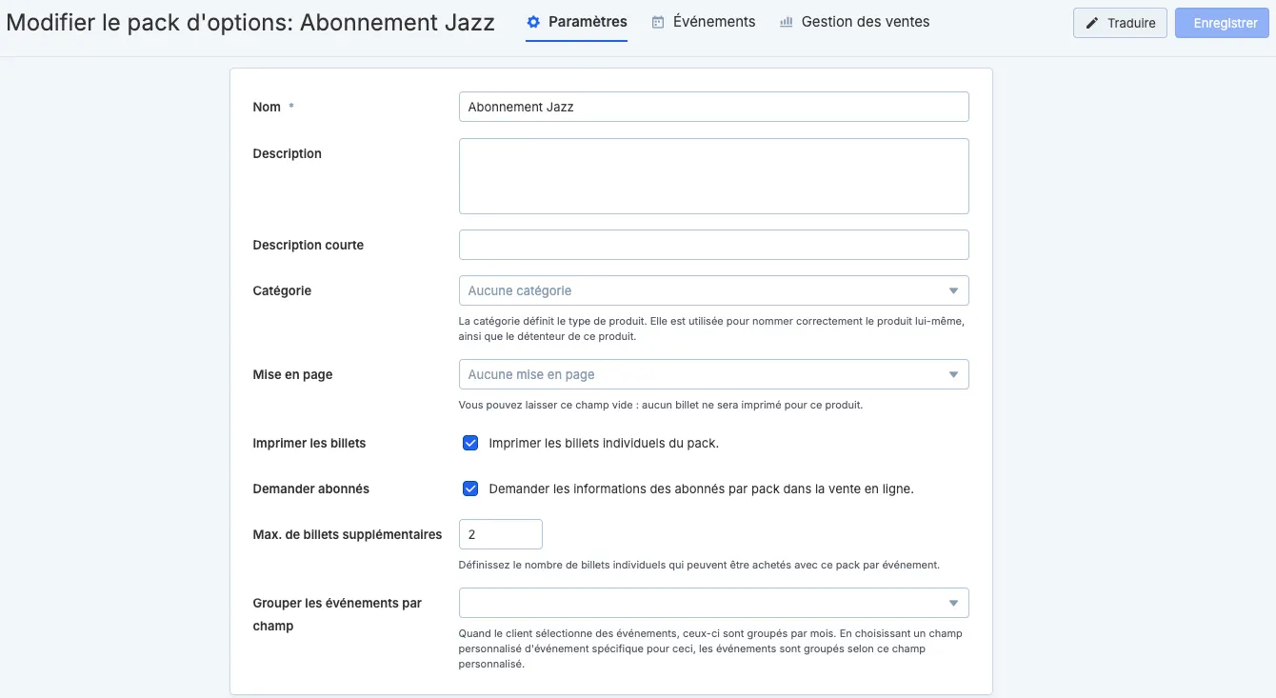
Task: Click the hint 'Vous pouvez laisser ce champ vide'
Action: (661, 405)
